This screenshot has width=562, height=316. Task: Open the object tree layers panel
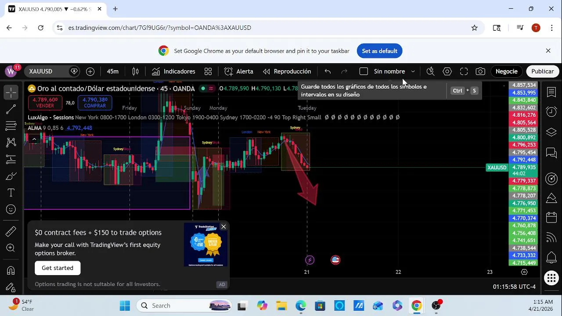click(x=551, y=132)
